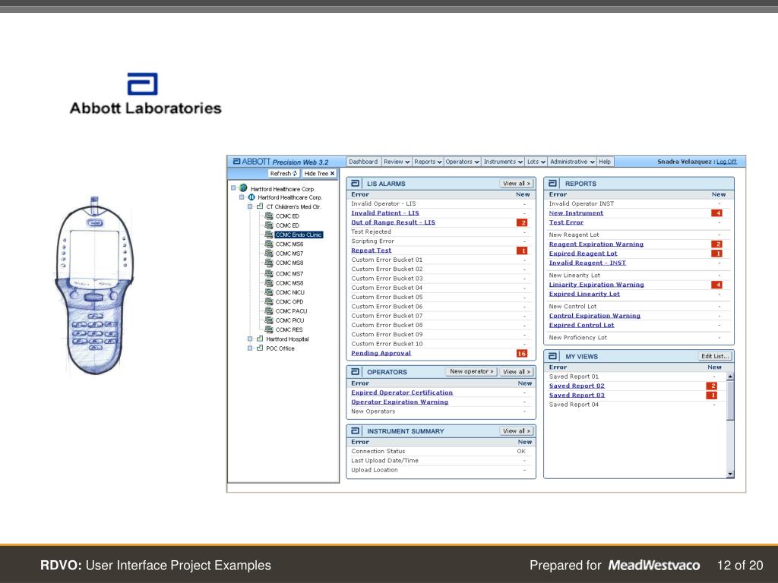
Task: Click the POC Office building icon
Action: point(260,348)
